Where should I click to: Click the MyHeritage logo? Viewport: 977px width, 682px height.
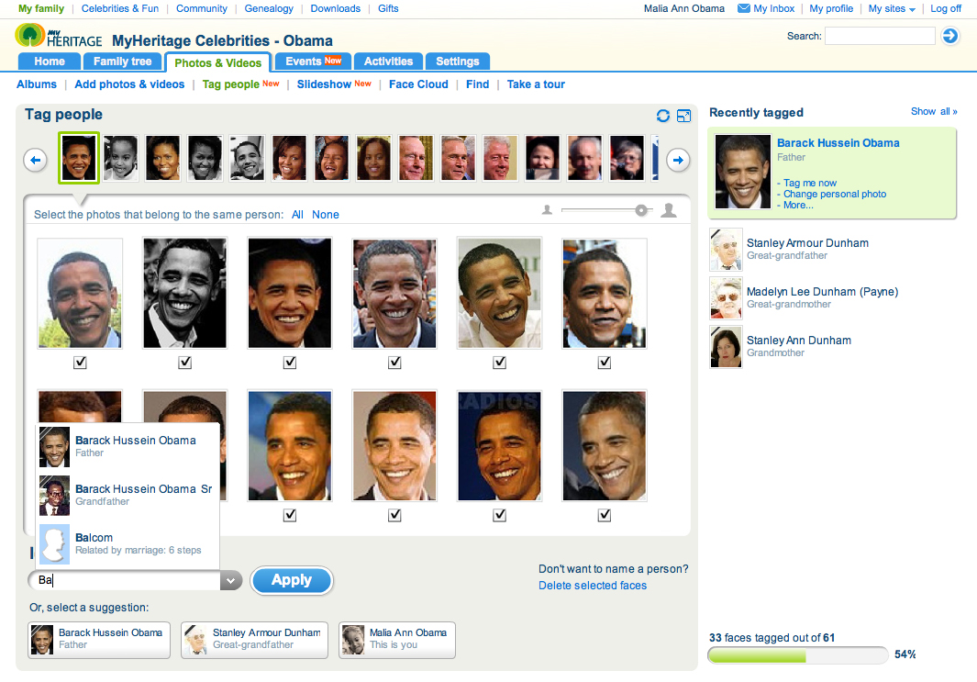(x=59, y=36)
